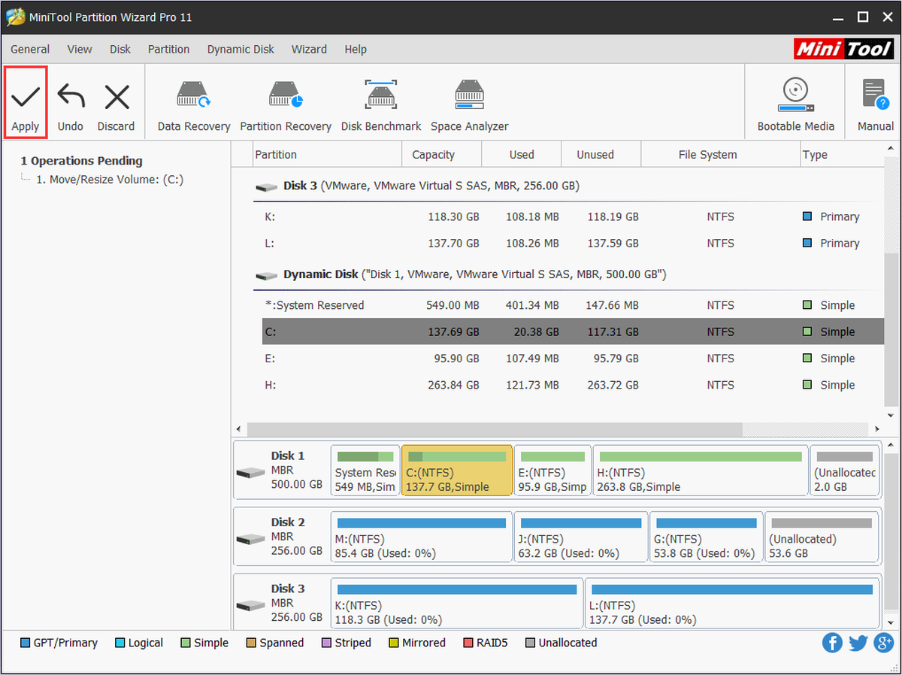Sort by the Capacity column header
This screenshot has width=902, height=675.
pos(441,155)
